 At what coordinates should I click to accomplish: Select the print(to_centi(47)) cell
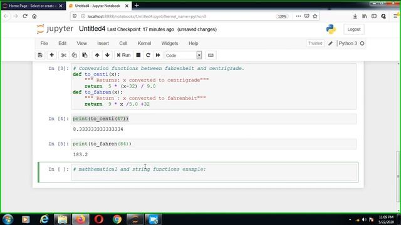[214, 119]
